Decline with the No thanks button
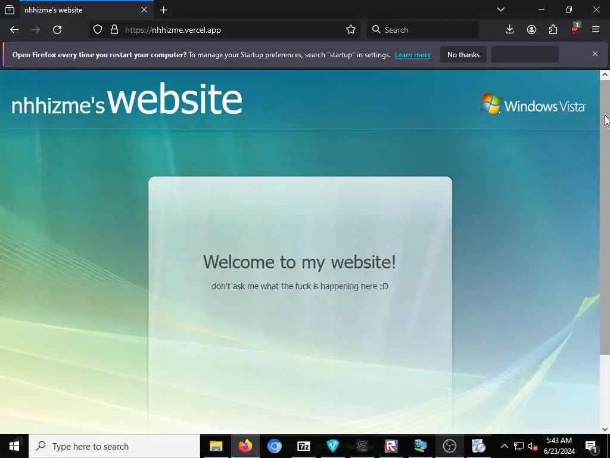 [463, 54]
